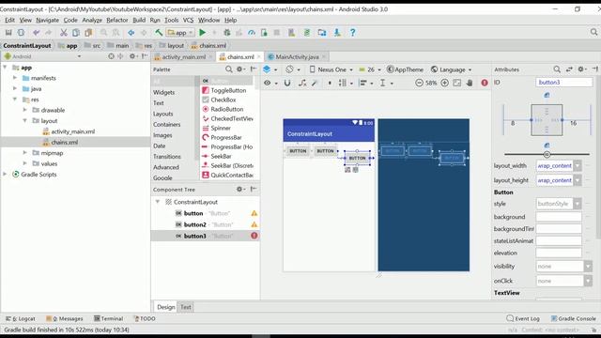Click the elevation attribute field
This screenshot has width=601, height=338.
(x=559, y=253)
